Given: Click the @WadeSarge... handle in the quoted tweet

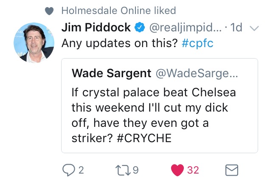Looking at the screenshot, I should (x=197, y=73).
